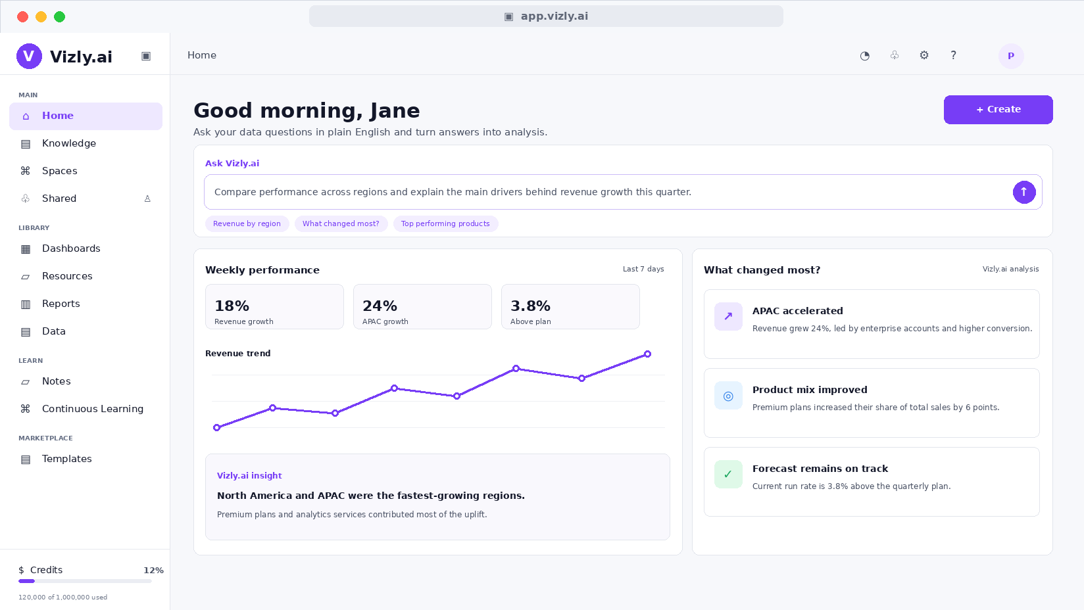
Task: Open the settings gear icon
Action: [x=924, y=56]
